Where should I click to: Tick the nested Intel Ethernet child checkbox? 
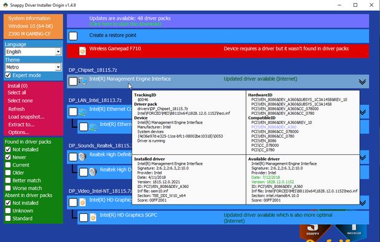84,127
